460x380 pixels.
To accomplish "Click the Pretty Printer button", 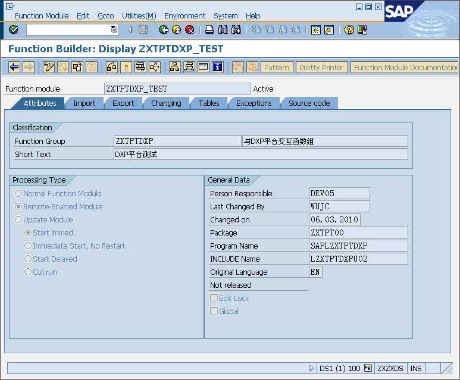I will point(321,67).
